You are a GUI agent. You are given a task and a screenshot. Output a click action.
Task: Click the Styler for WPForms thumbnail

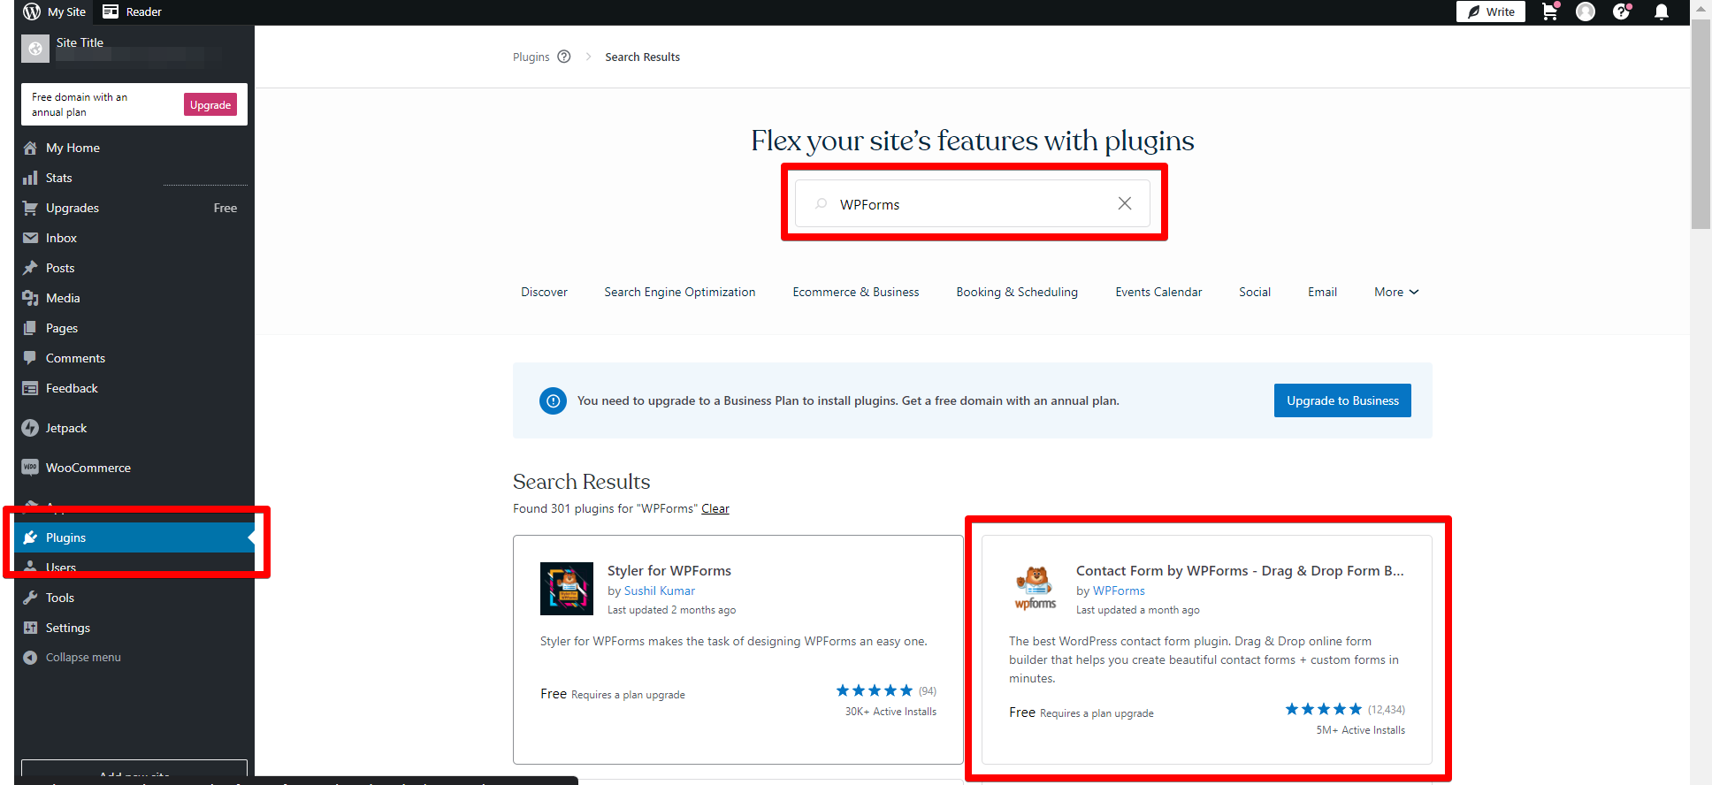(567, 589)
